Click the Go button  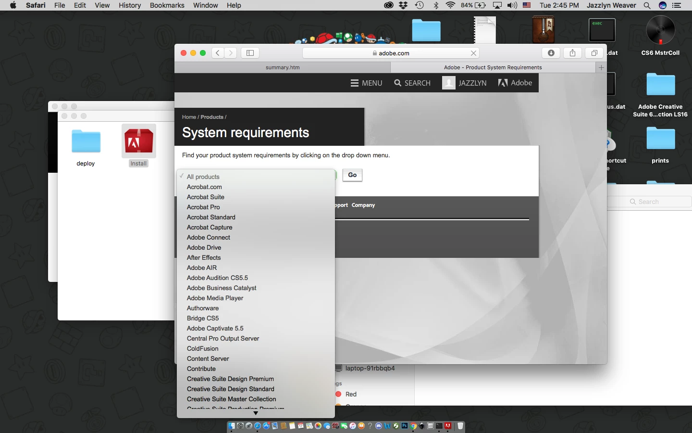point(352,175)
